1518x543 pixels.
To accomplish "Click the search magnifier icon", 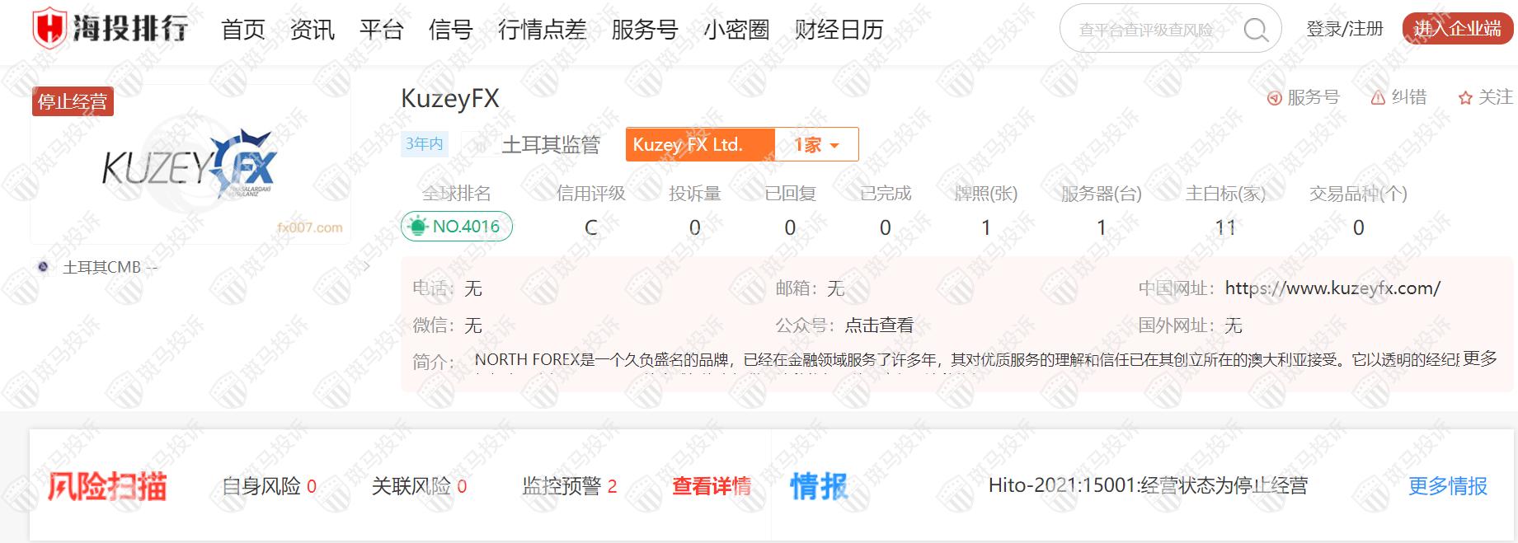I will click(1255, 30).
